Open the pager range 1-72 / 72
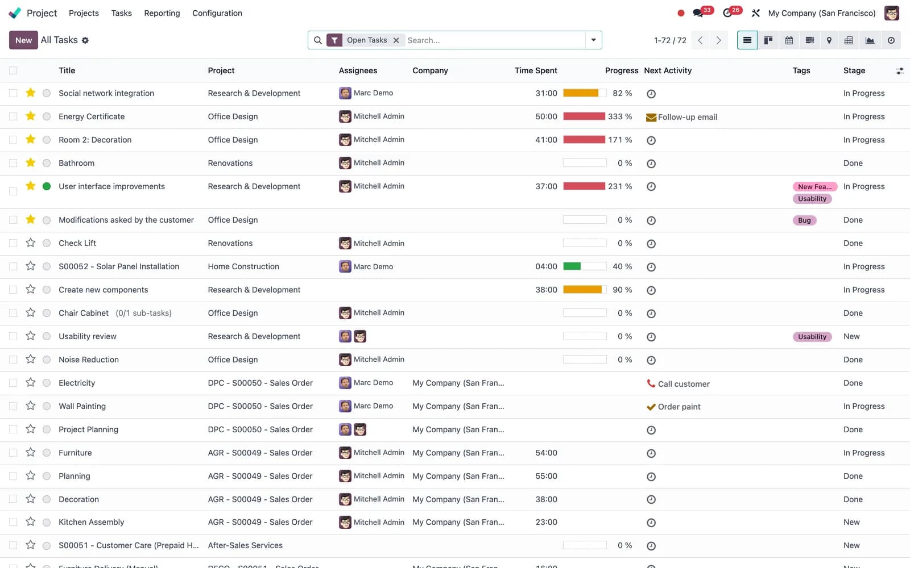 pos(670,40)
